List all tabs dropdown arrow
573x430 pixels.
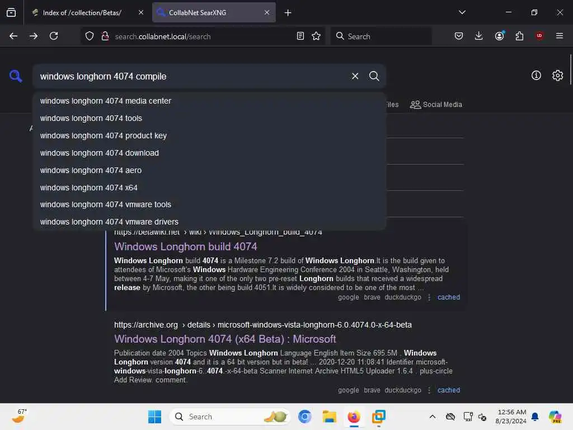(462, 12)
